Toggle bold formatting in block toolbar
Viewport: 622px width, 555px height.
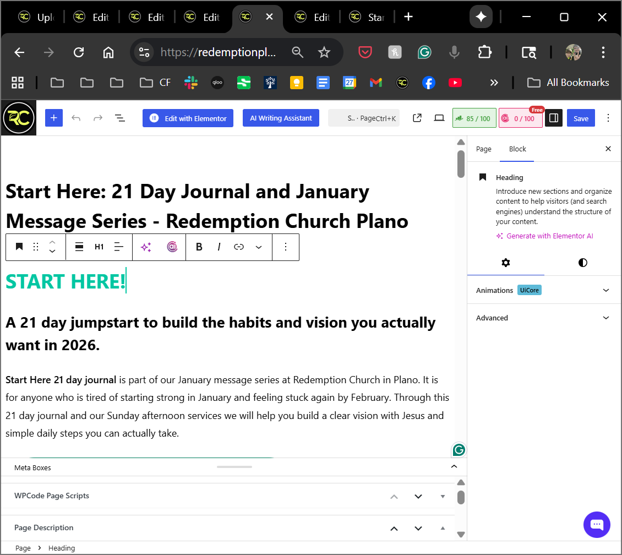click(199, 247)
